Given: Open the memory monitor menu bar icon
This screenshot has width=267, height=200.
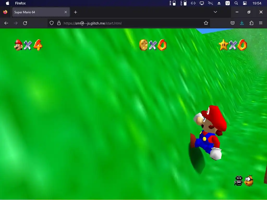Looking at the screenshot, I should click(x=173, y=3).
